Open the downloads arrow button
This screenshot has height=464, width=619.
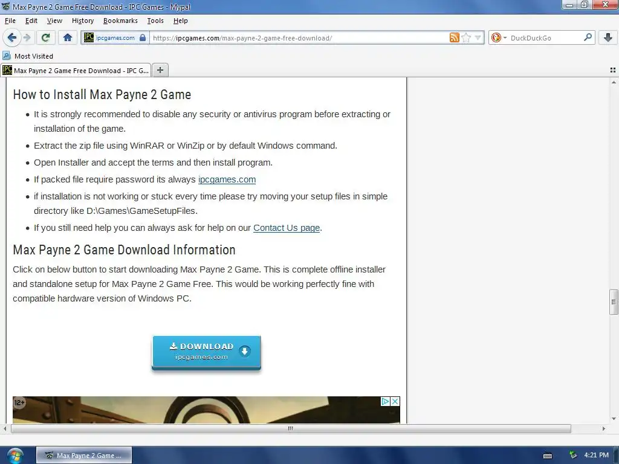[x=608, y=38]
